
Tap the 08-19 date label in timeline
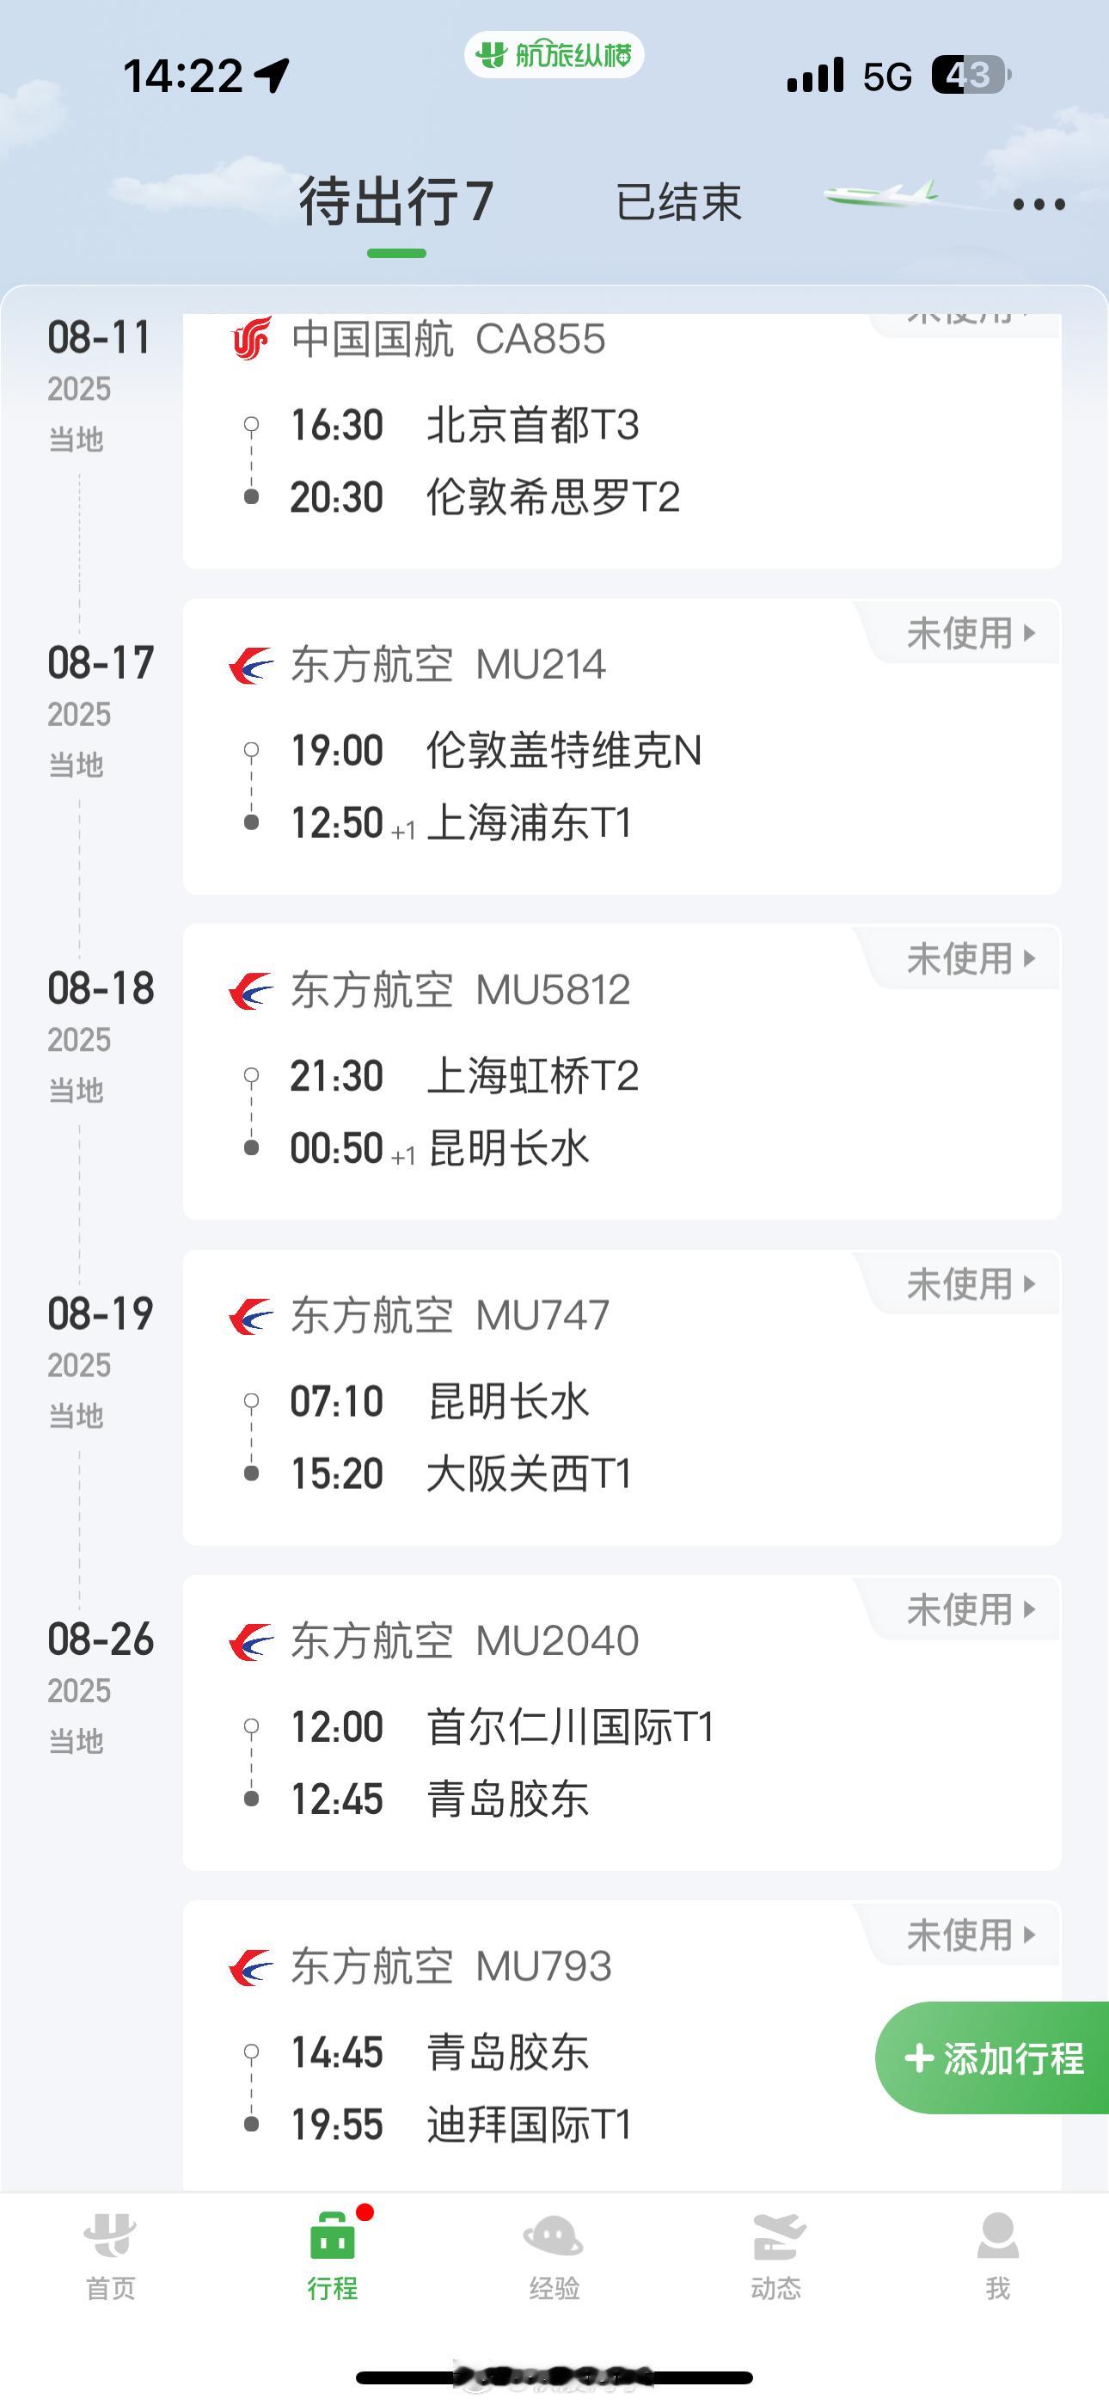(100, 1313)
